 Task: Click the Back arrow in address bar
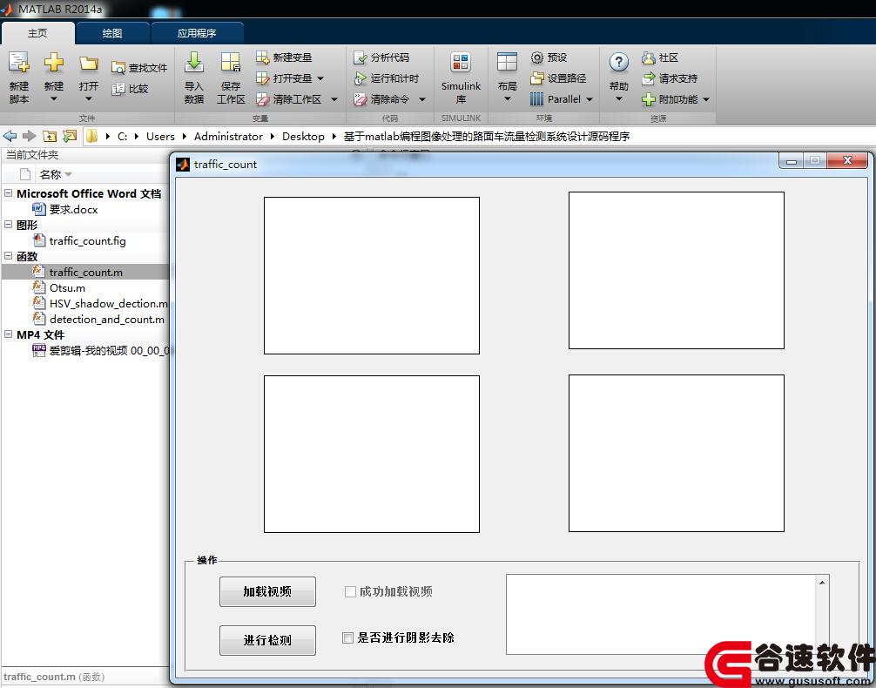pos(10,136)
